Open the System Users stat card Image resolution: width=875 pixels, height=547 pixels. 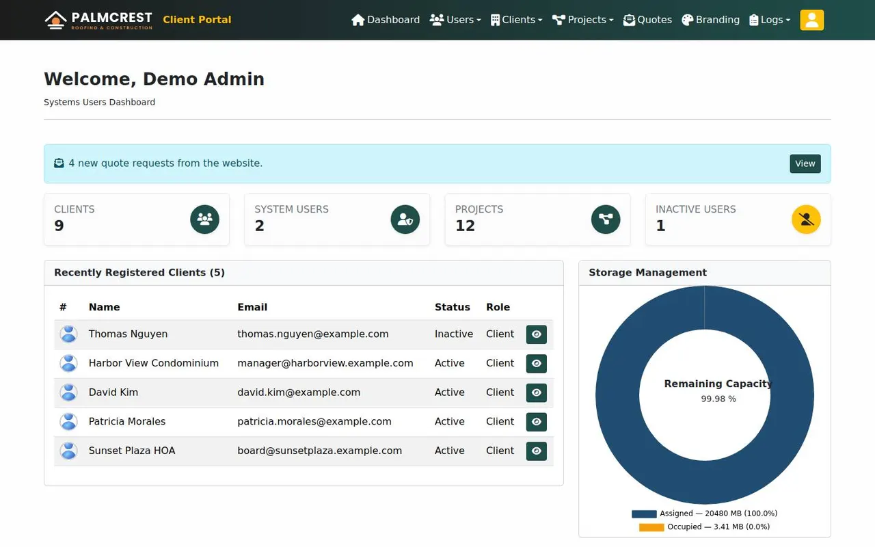click(x=337, y=219)
